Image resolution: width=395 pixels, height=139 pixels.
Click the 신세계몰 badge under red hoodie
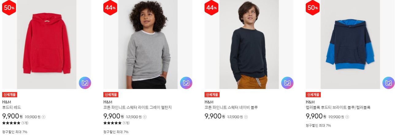(10, 95)
